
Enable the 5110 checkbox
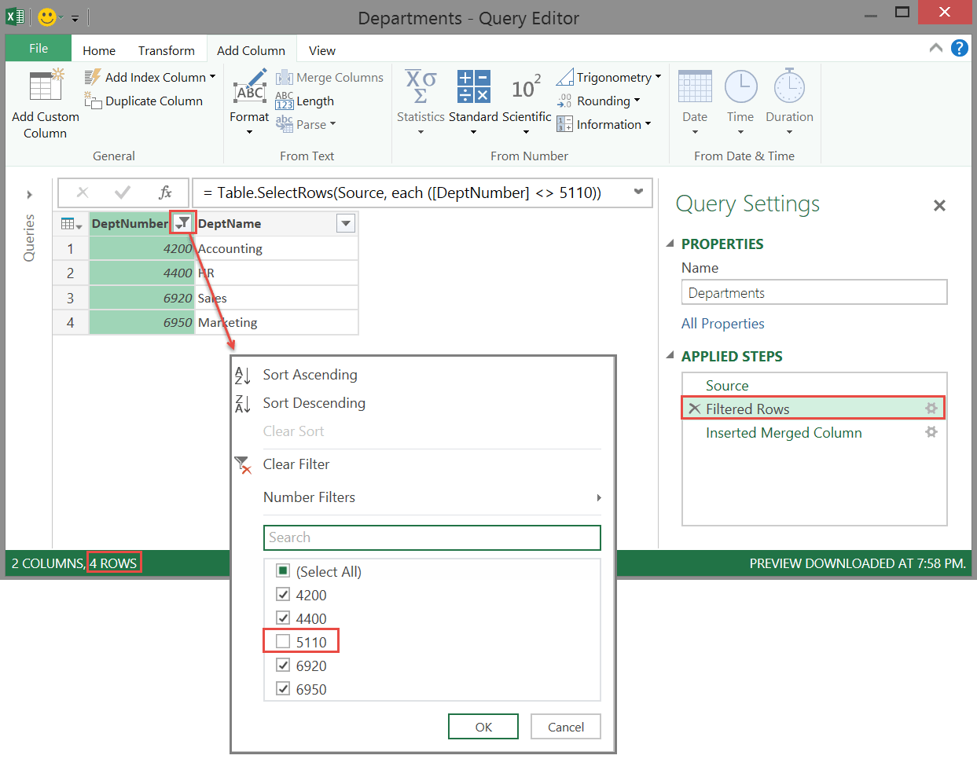click(283, 641)
